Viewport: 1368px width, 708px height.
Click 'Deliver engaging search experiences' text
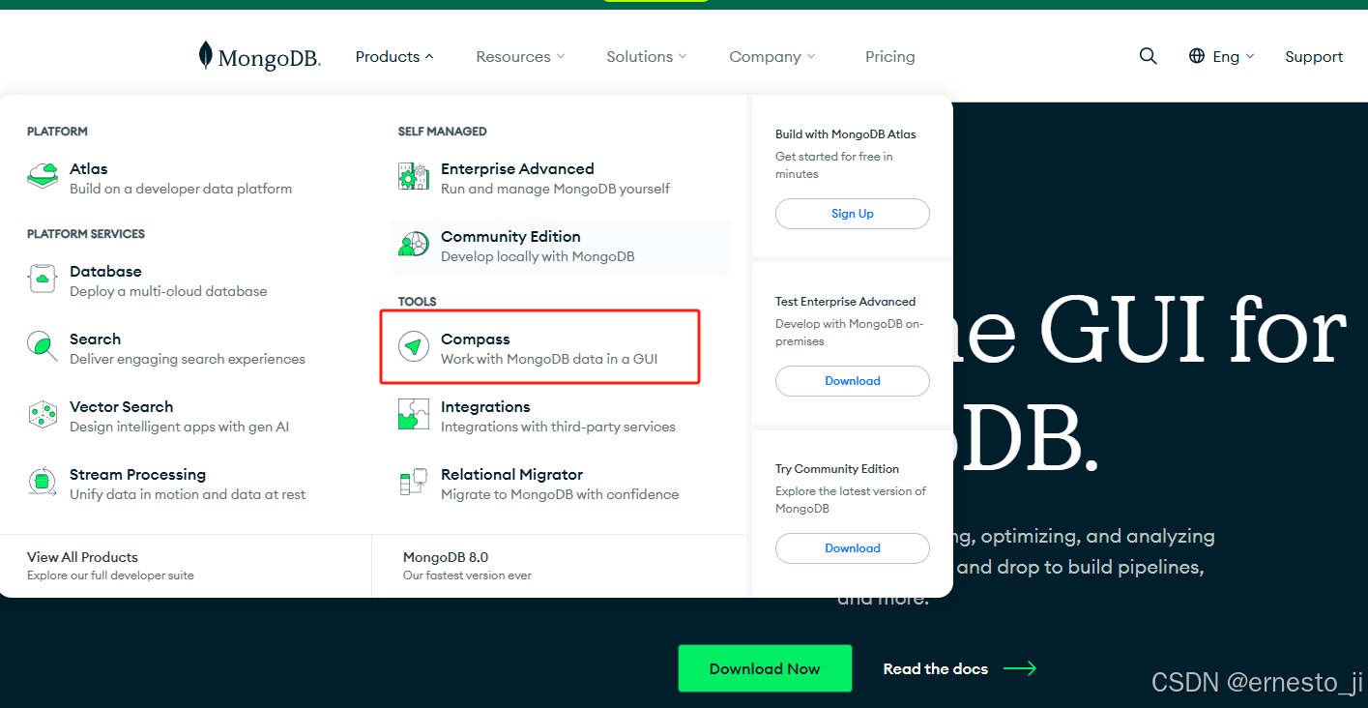pos(188,359)
